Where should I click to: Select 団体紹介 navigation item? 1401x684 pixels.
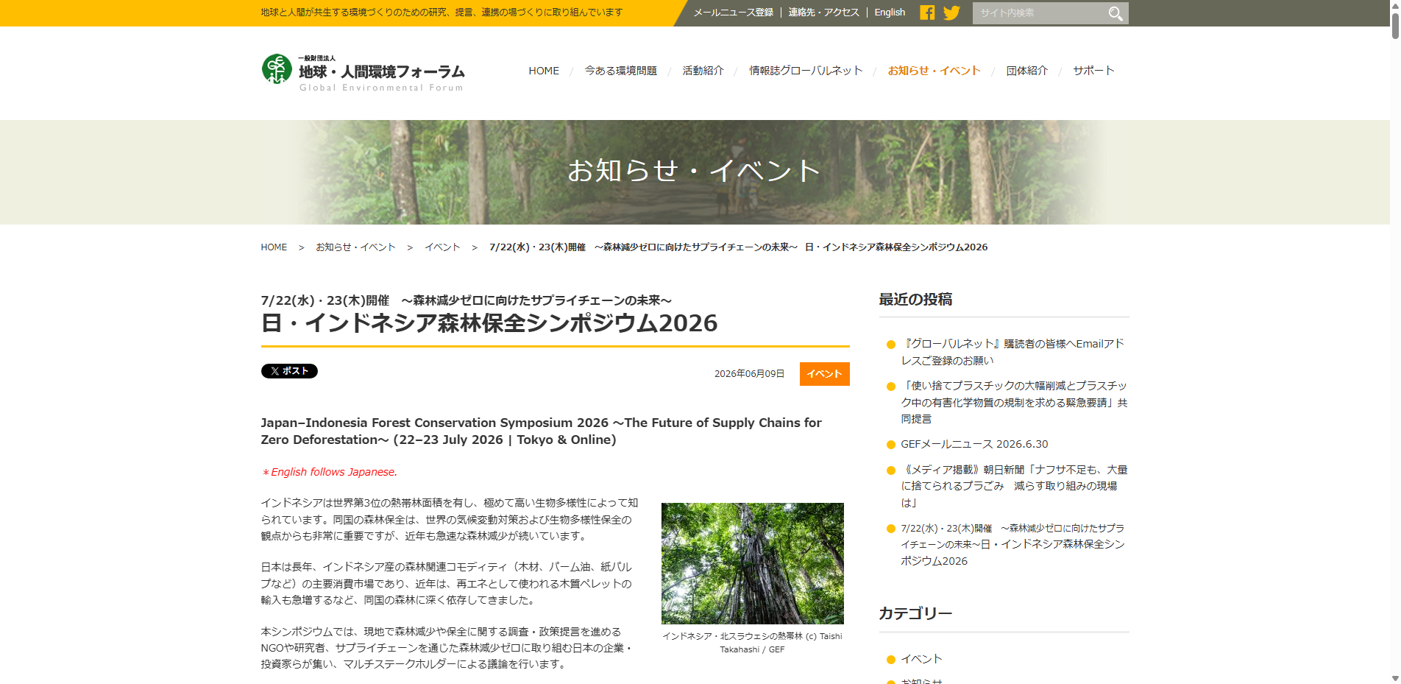[x=1026, y=71]
